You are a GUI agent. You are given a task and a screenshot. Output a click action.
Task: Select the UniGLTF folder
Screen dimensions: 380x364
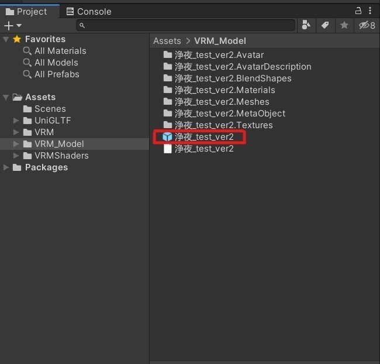point(47,121)
